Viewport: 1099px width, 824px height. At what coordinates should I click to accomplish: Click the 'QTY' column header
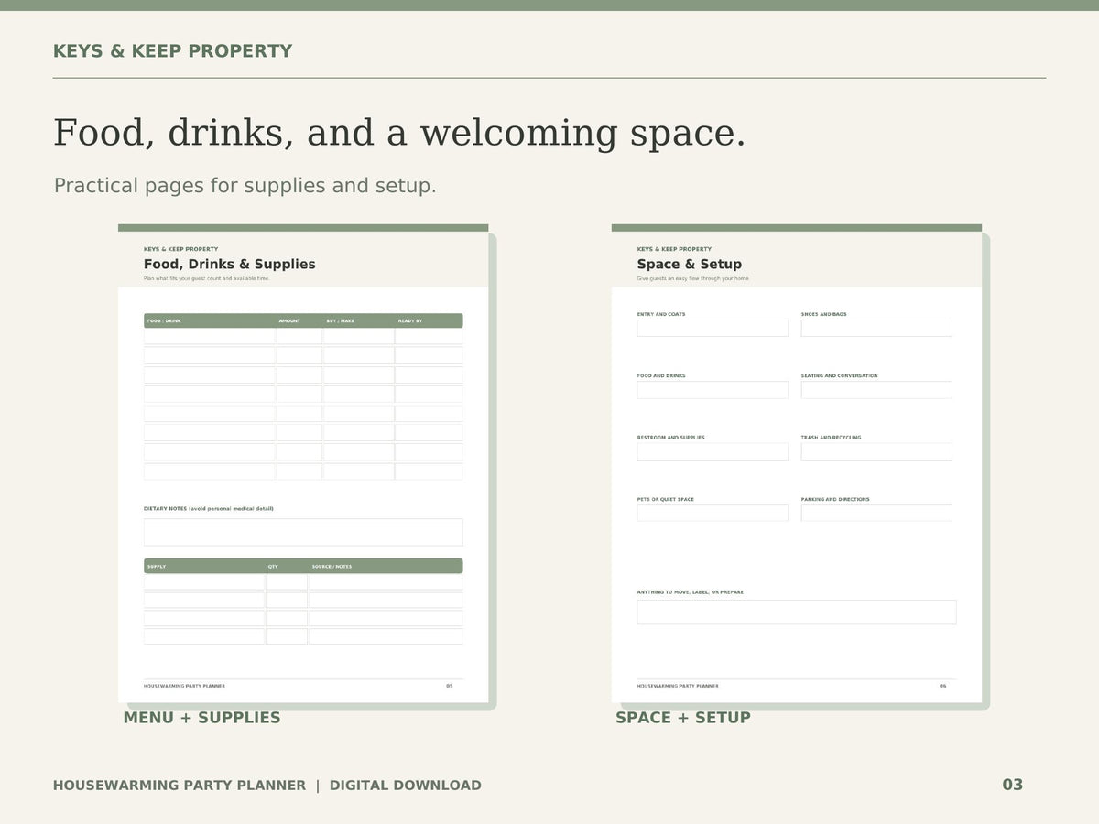[x=273, y=567]
